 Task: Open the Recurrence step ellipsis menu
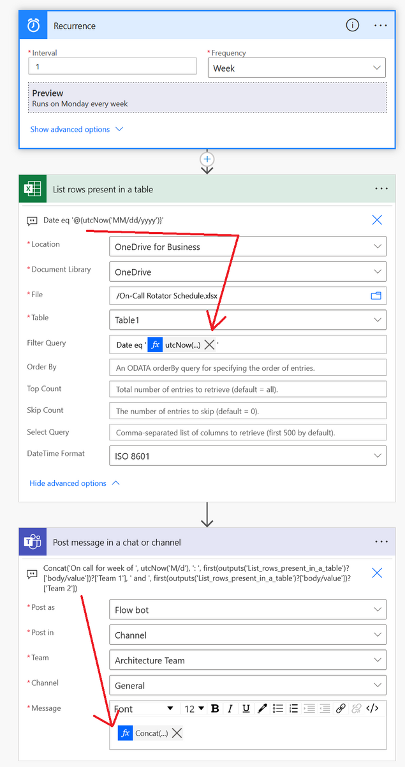(x=381, y=26)
